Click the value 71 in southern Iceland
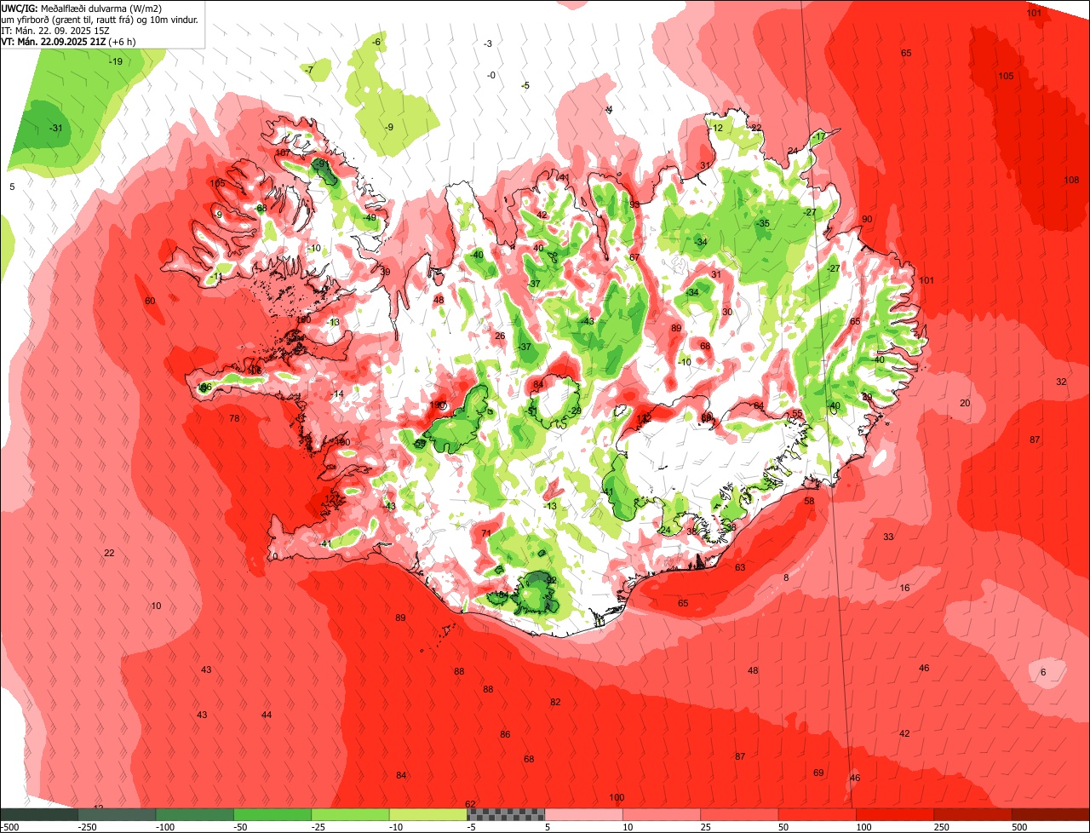Image resolution: width=1090 pixels, height=833 pixels. click(x=486, y=533)
